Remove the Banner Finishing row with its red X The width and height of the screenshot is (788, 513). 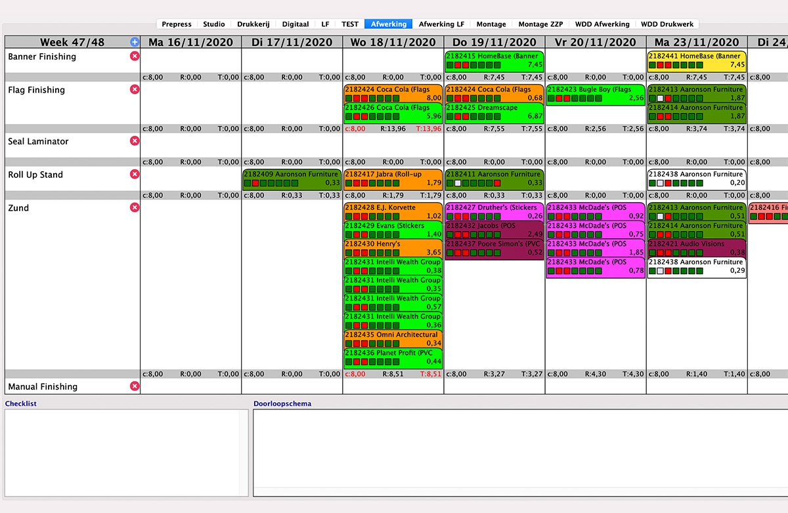pyautogui.click(x=135, y=56)
